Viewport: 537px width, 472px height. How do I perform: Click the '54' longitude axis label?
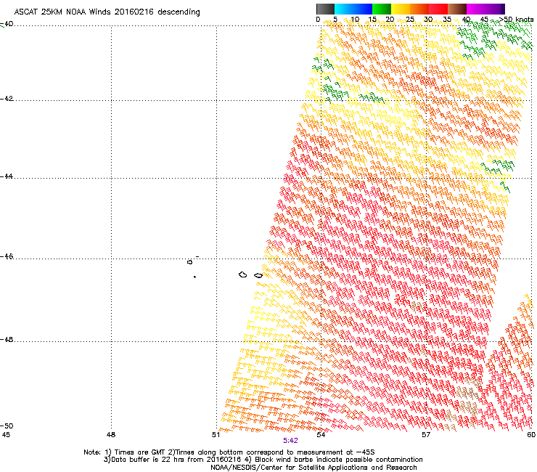321,435
